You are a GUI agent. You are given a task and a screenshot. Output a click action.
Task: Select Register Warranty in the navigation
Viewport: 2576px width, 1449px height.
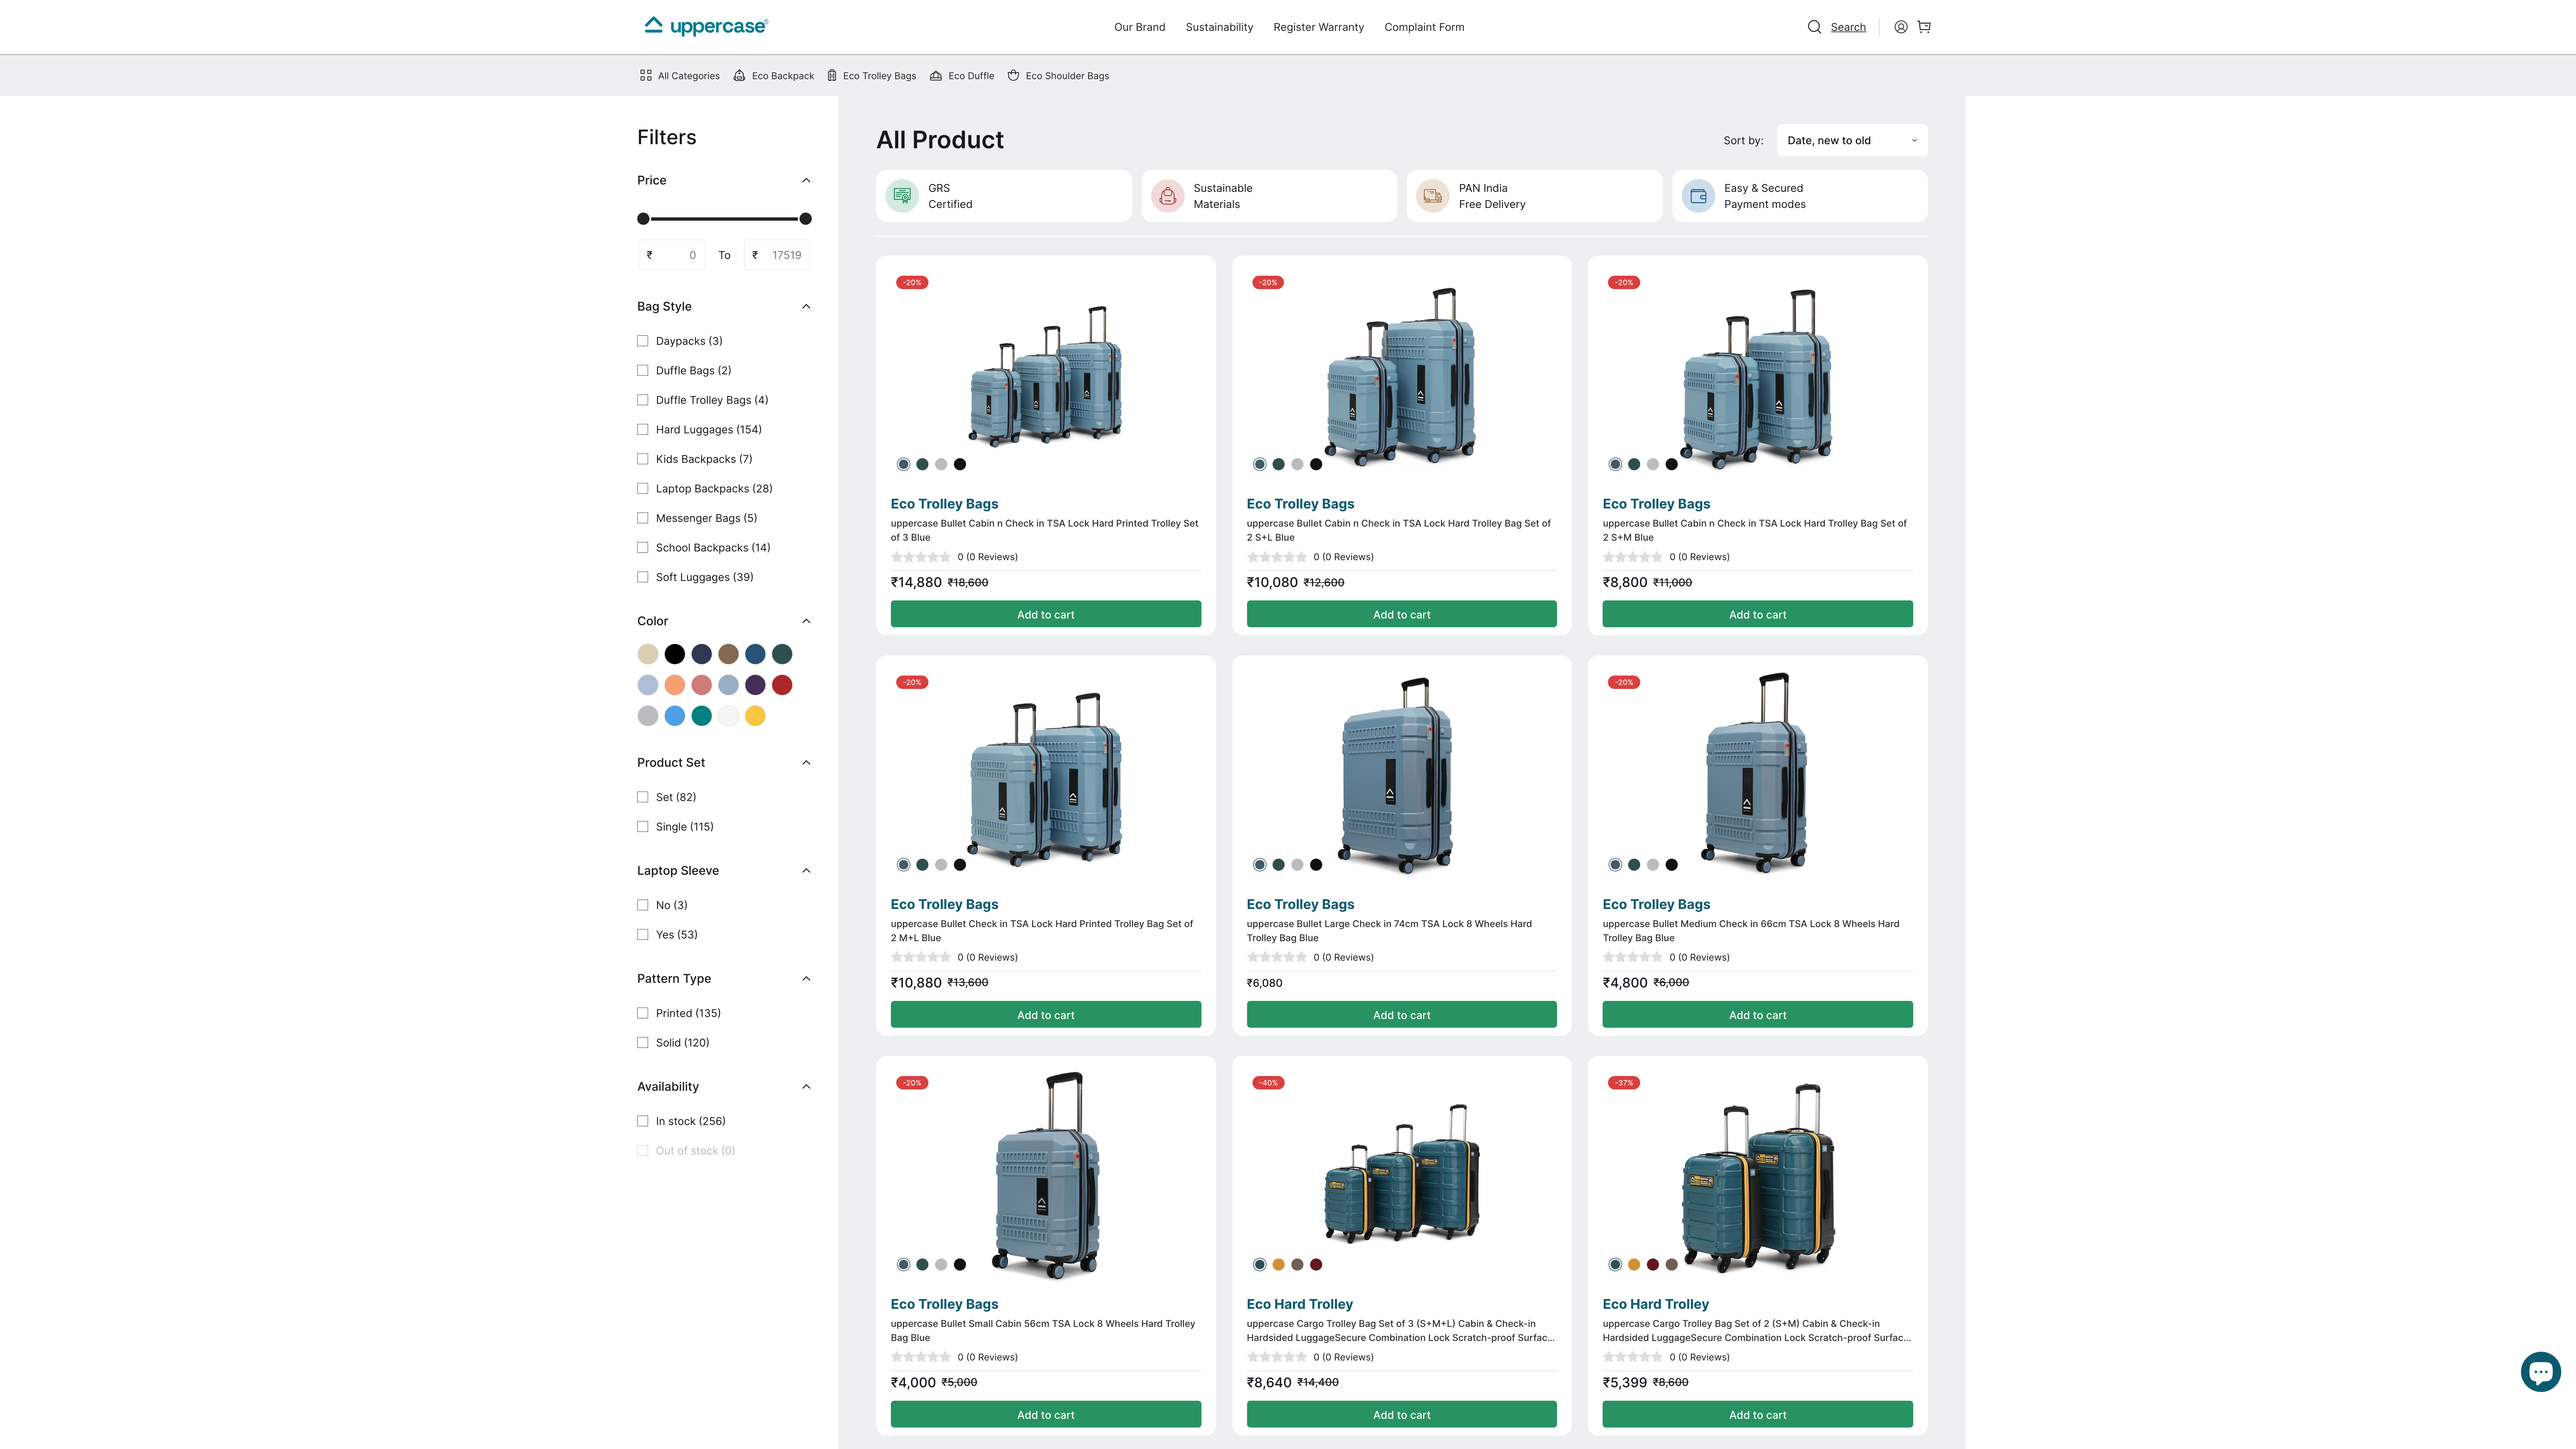[1318, 27]
